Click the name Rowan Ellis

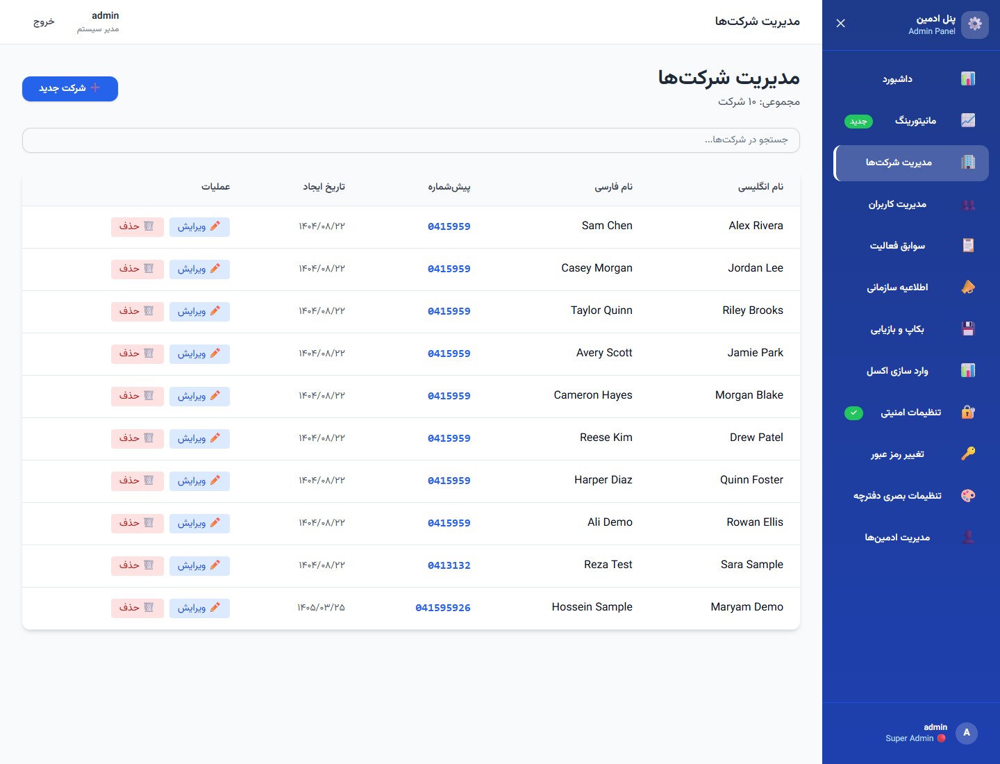[755, 522]
